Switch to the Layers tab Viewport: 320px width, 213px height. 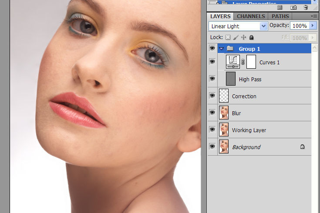click(220, 16)
